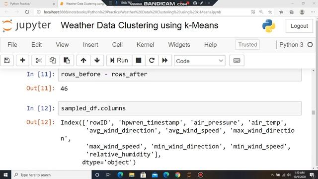The height and width of the screenshot is (179, 318).
Task: Select cell containing sampled_df.columns
Action: [x=180, y=108]
